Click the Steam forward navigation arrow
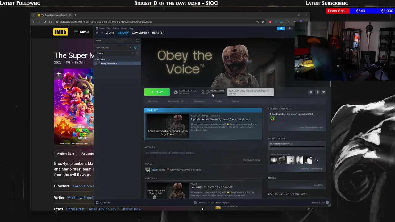 coord(102,33)
